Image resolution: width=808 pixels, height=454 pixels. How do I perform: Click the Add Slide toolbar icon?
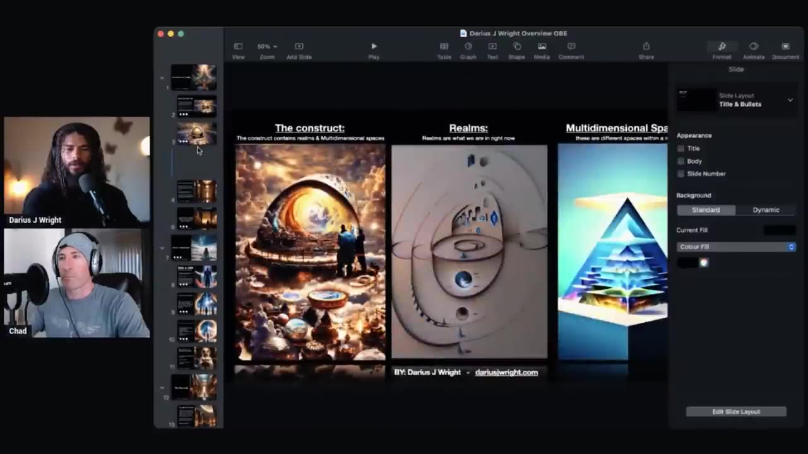tap(299, 46)
